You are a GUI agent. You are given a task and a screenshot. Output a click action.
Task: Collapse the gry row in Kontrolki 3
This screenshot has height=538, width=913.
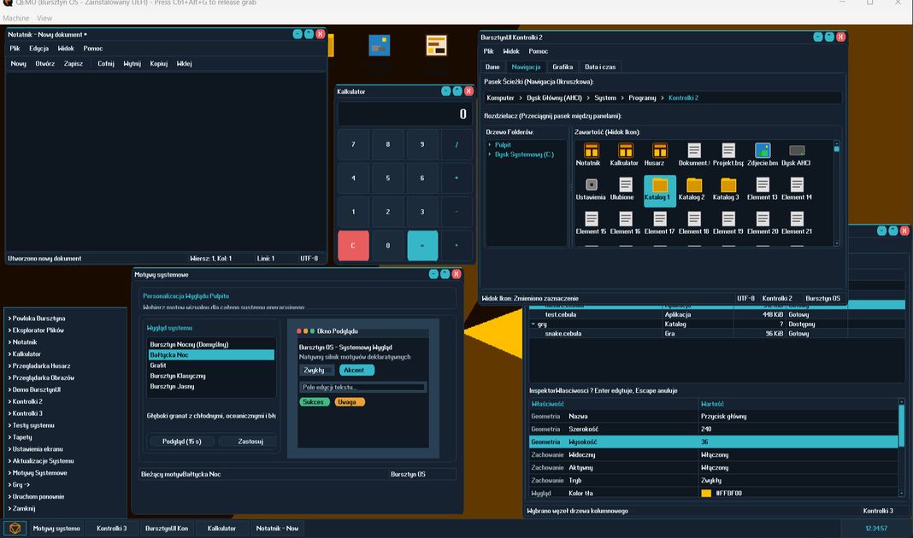tap(533, 324)
